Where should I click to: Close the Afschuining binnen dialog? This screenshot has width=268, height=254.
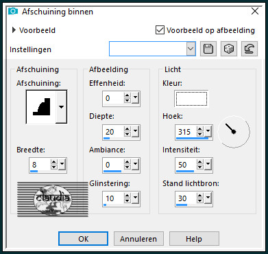pos(255,11)
